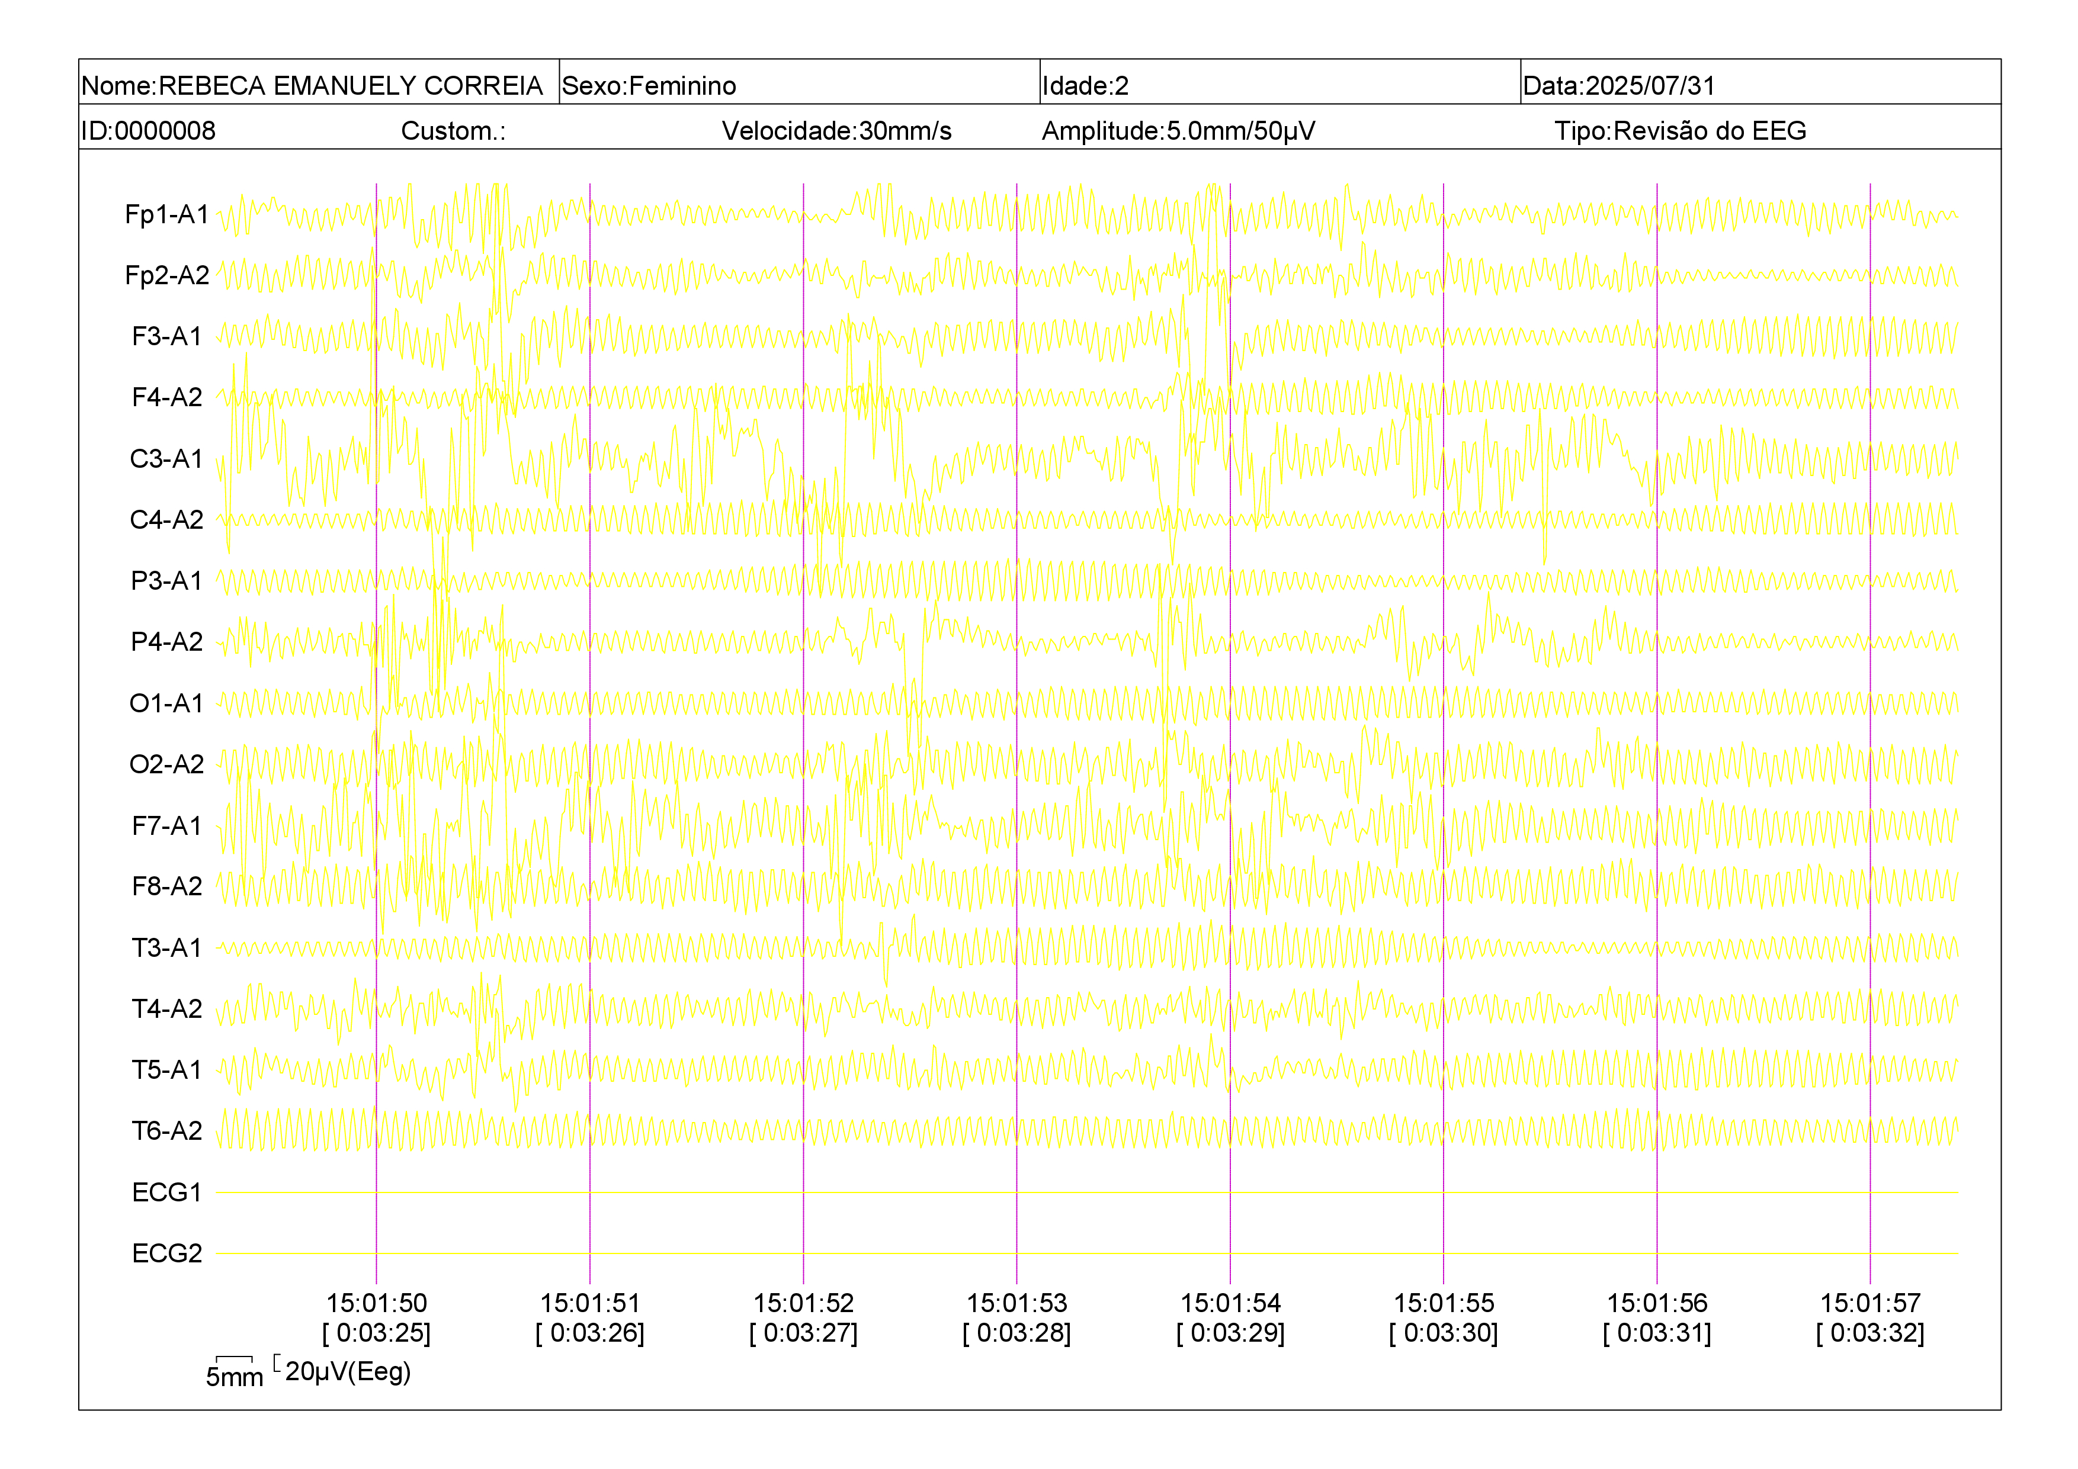Viewport: 2078px width, 1469px height.
Task: Click the 15:01:52 time marker label
Action: point(804,1303)
